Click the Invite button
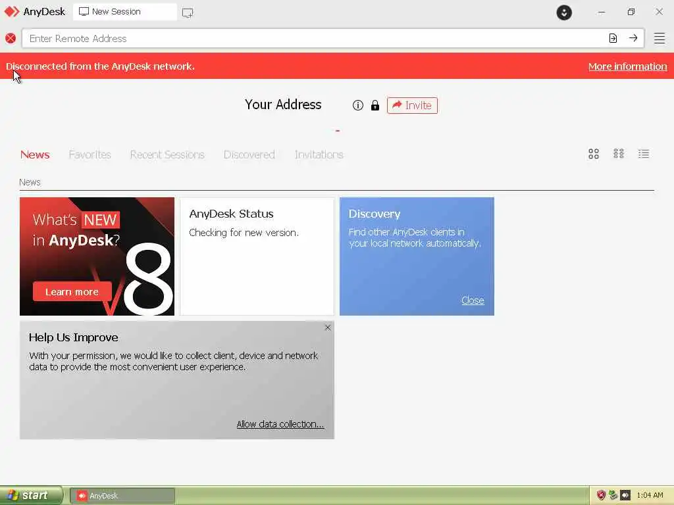674x505 pixels. 412,105
